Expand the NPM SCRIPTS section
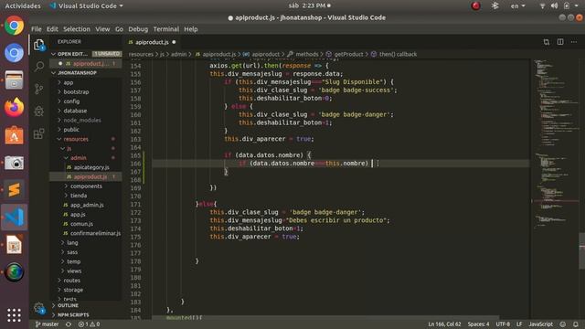The width and height of the screenshot is (585, 329). pos(73,314)
